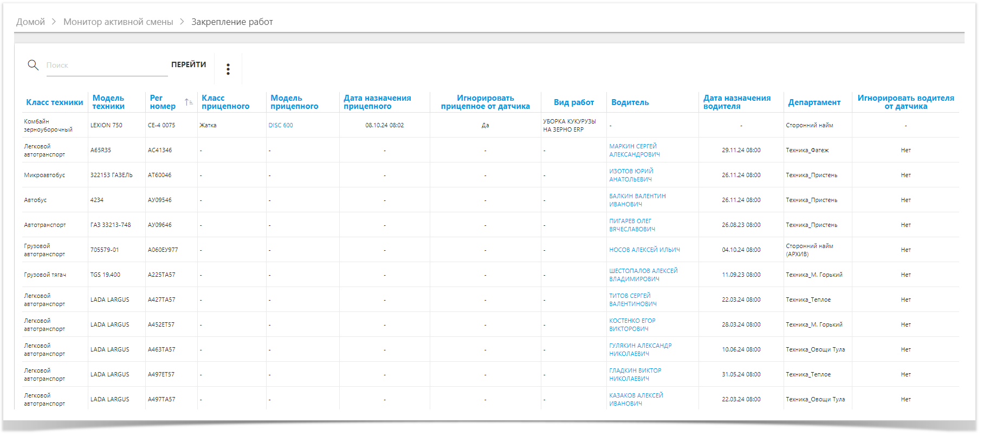Open the three-dot actions menu
The width and height of the screenshot is (983, 436).
click(228, 69)
